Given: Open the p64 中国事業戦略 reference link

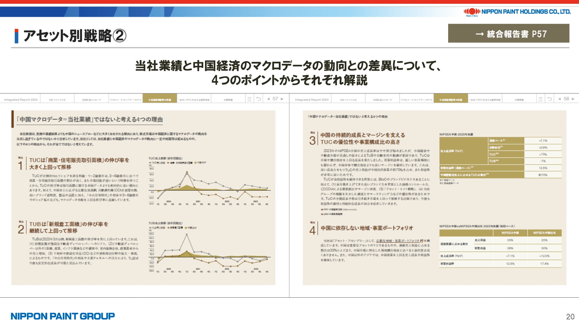Looking at the screenshot, I should [331, 214].
